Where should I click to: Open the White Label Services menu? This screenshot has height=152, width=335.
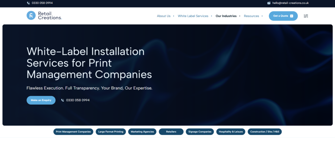click(x=193, y=16)
